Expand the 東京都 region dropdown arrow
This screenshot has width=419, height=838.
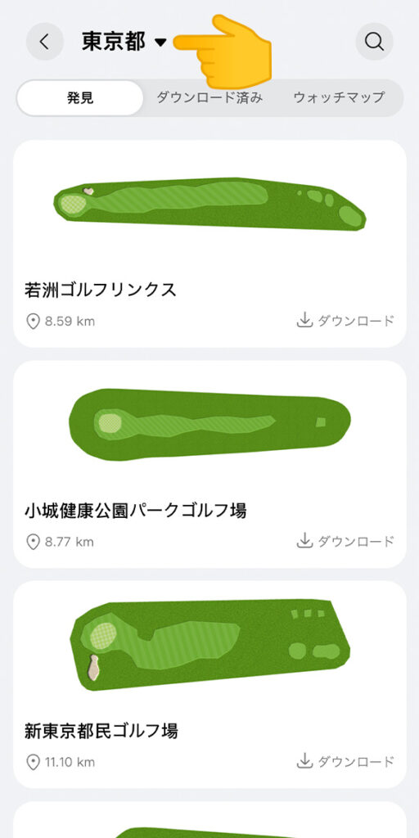(160, 43)
